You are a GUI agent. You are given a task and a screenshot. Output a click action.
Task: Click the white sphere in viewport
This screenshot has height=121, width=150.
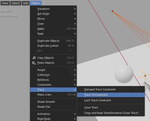pyautogui.click(x=124, y=74)
